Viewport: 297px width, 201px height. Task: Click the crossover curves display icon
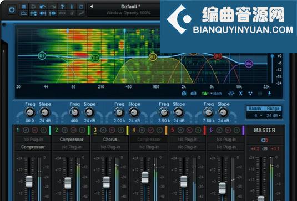[231, 94]
